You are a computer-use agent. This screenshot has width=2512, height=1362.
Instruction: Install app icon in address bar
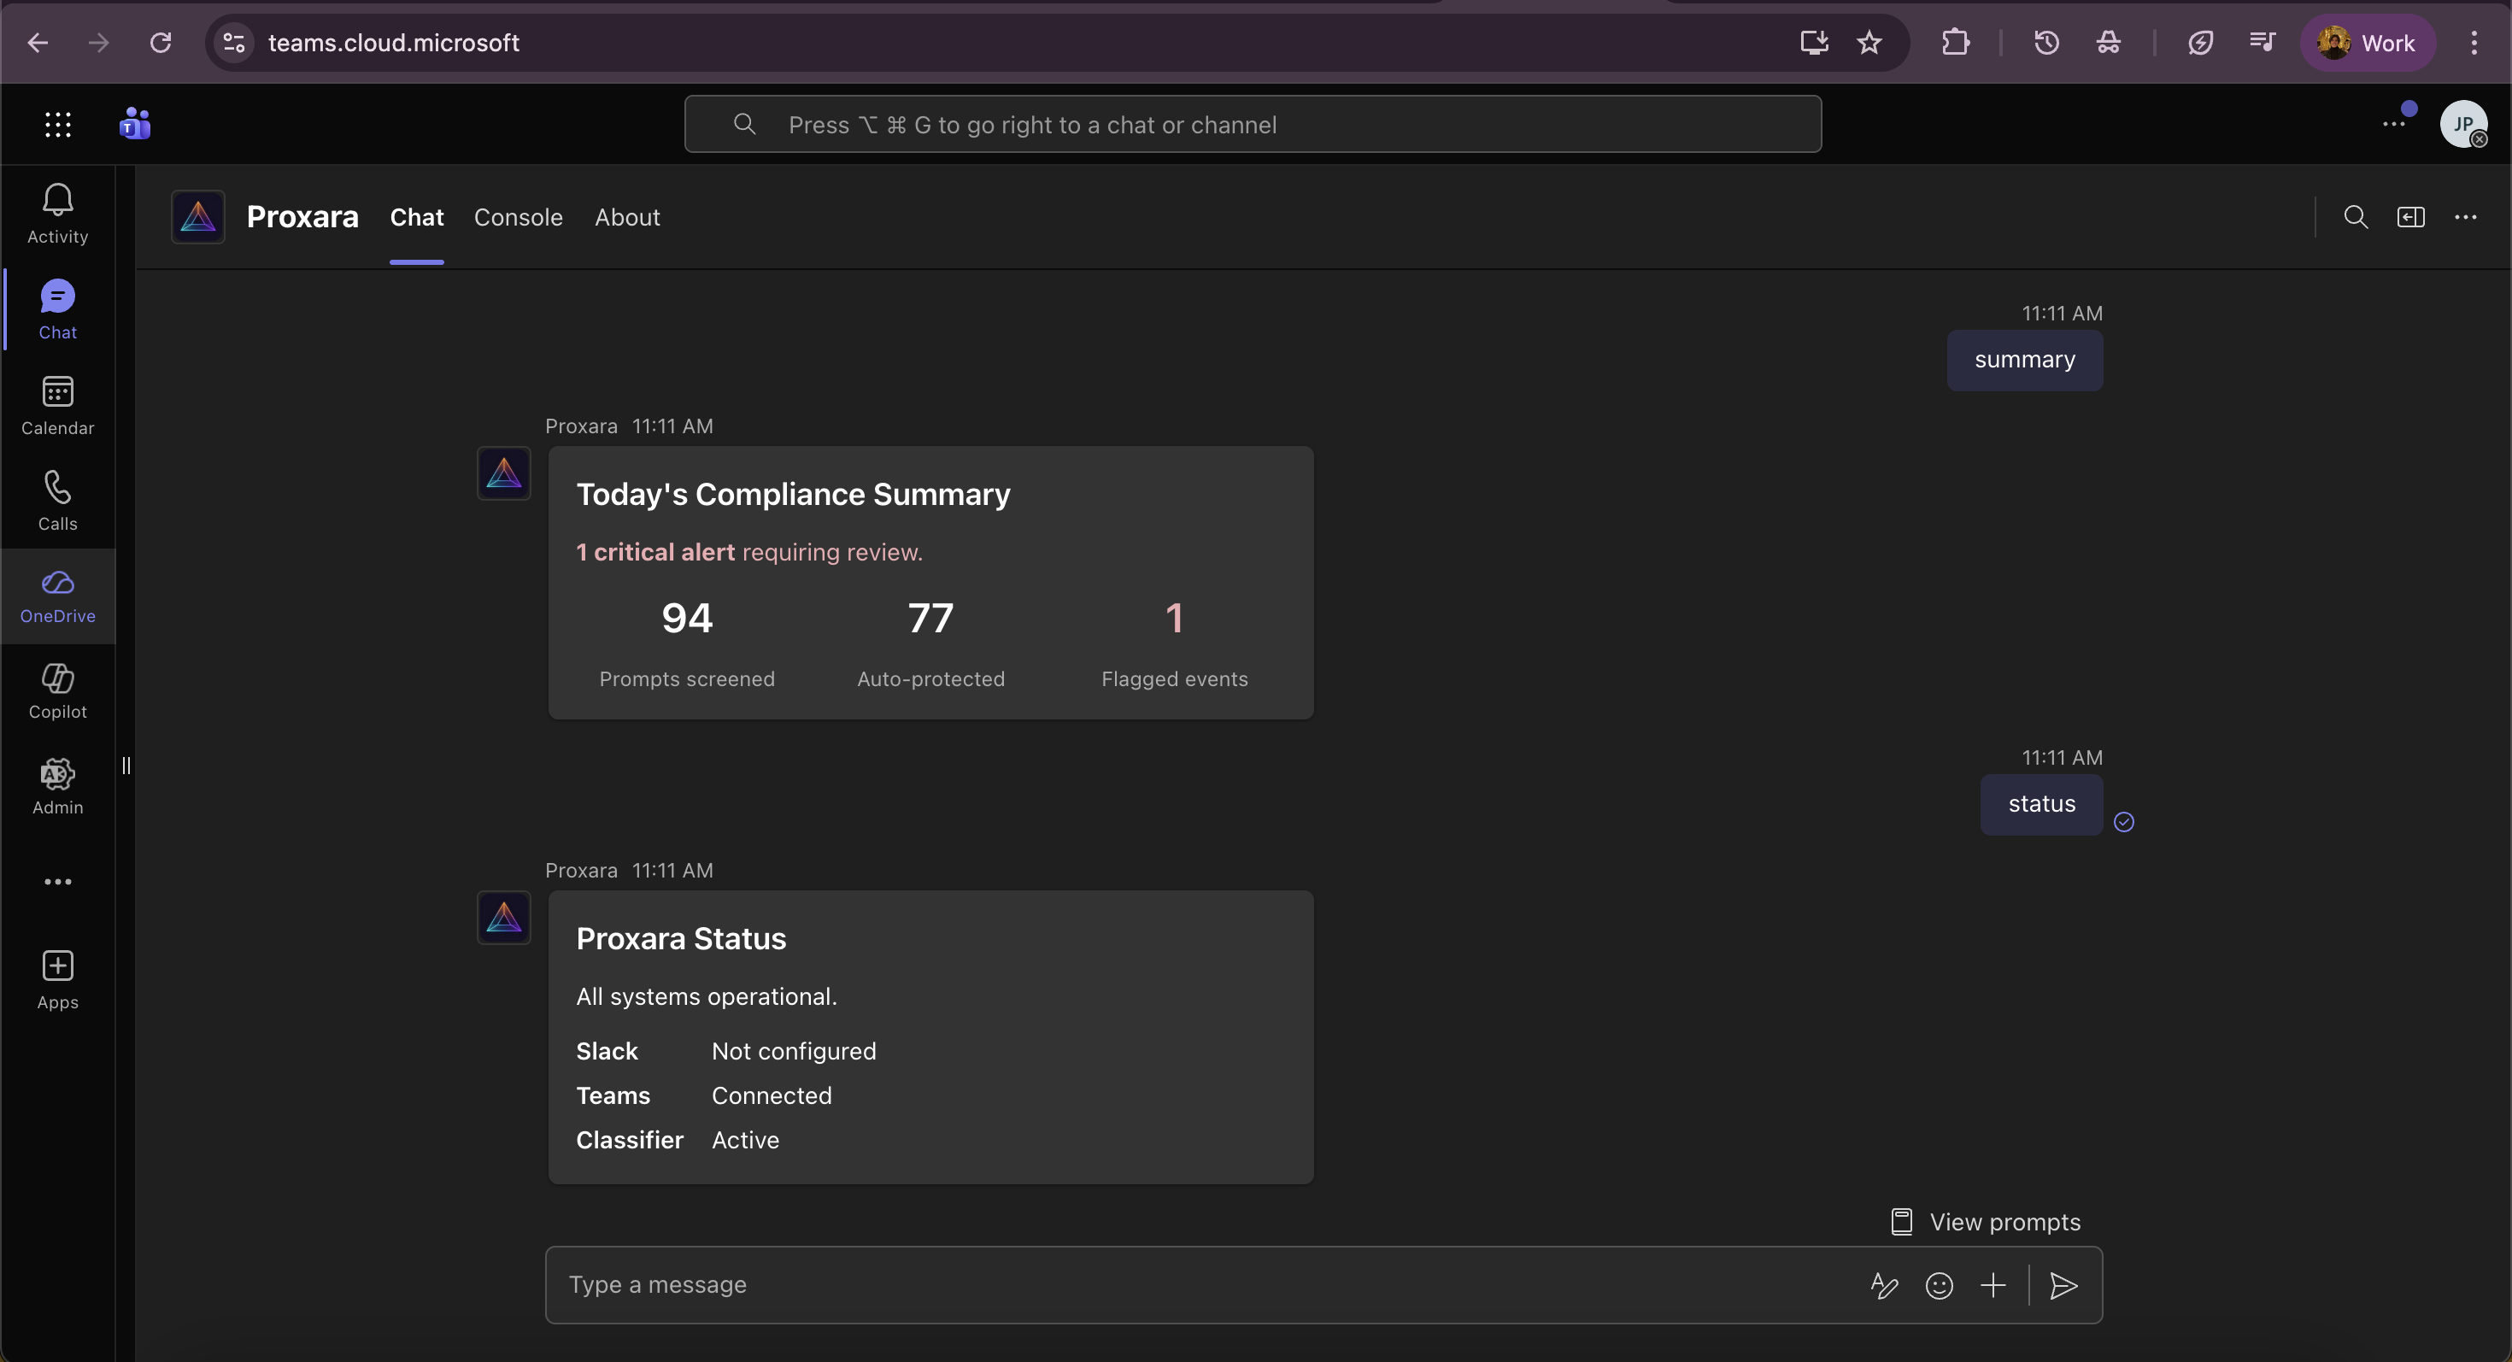1814,42
